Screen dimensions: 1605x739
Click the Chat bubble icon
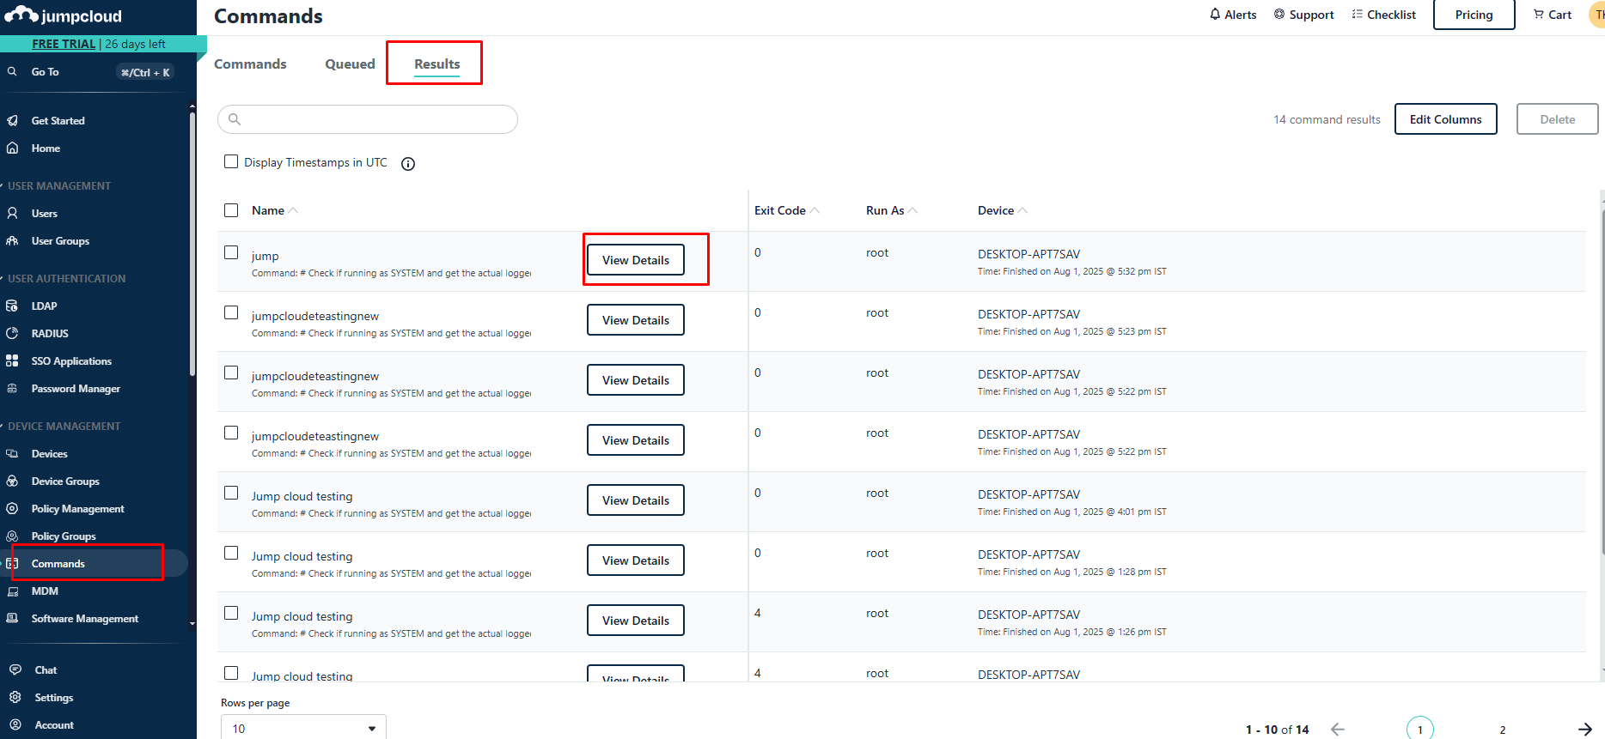tap(15, 670)
